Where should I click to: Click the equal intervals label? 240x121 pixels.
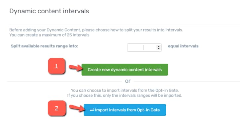pyautogui.click(x=183, y=46)
